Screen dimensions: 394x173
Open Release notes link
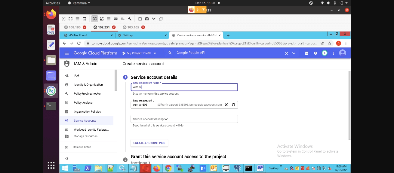pyautogui.click(x=82, y=147)
